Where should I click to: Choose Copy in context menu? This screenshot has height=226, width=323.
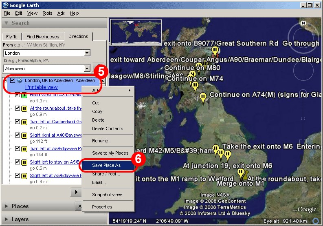click(x=108, y=111)
